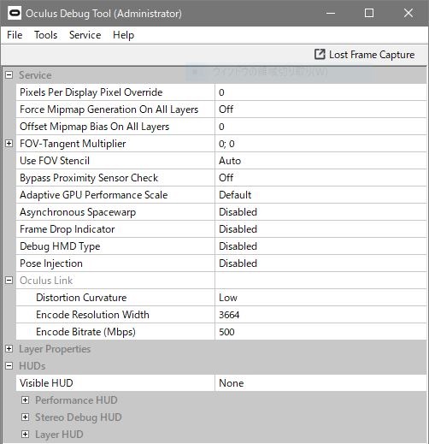429x444 pixels.
Task: Maximize the Oculus Debug Tool window
Action: (x=369, y=13)
